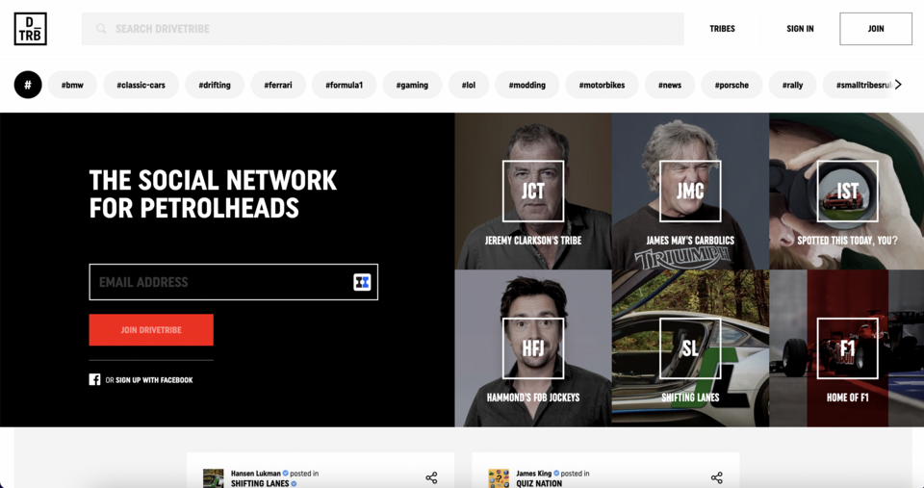Select the #porsche tag
Viewport: 924px width, 488px height.
pyautogui.click(x=731, y=85)
